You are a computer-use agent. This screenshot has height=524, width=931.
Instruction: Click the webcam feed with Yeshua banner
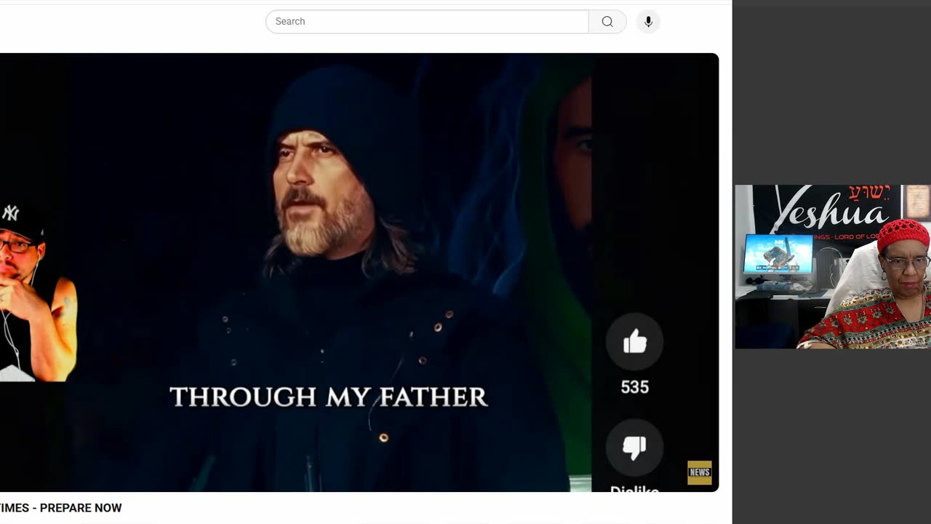coord(833,266)
